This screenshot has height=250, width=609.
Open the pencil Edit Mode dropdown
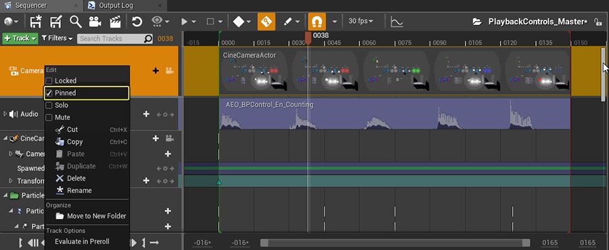[291, 22]
